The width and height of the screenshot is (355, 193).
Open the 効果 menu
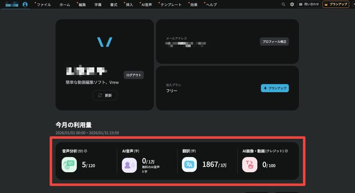coord(194,5)
